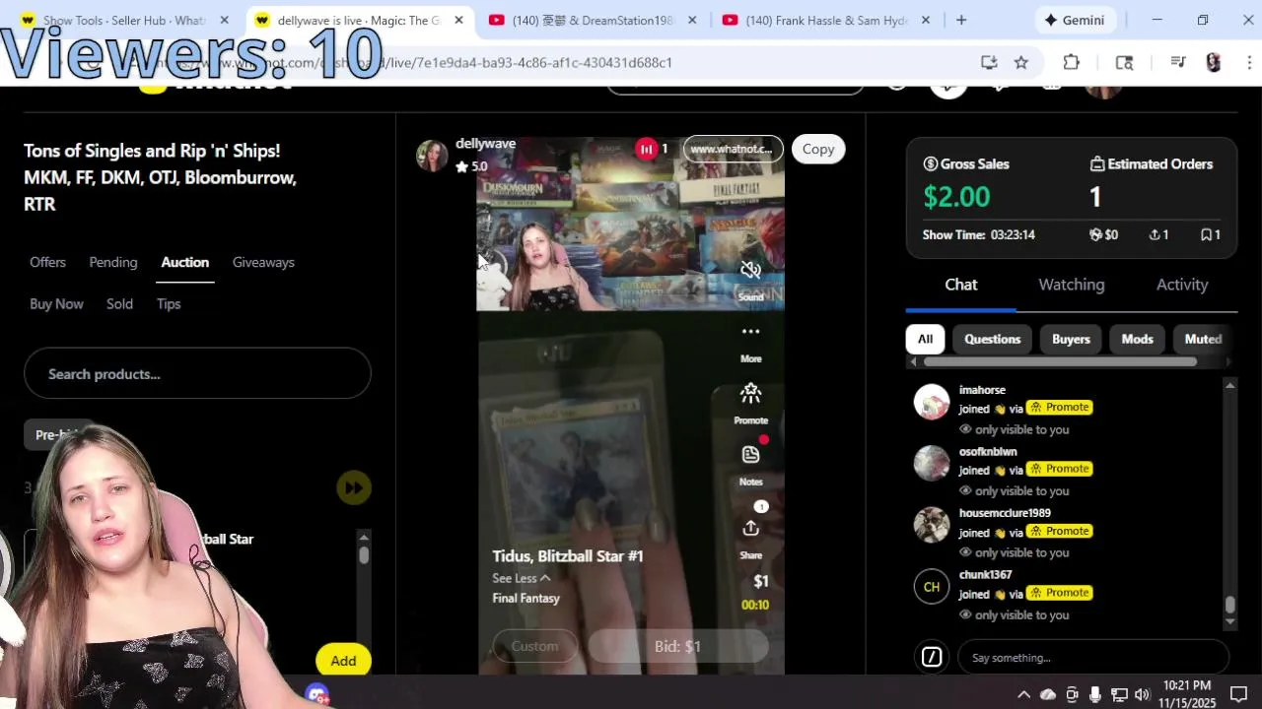Click the chat filter horizontal scrollbar

click(1060, 361)
